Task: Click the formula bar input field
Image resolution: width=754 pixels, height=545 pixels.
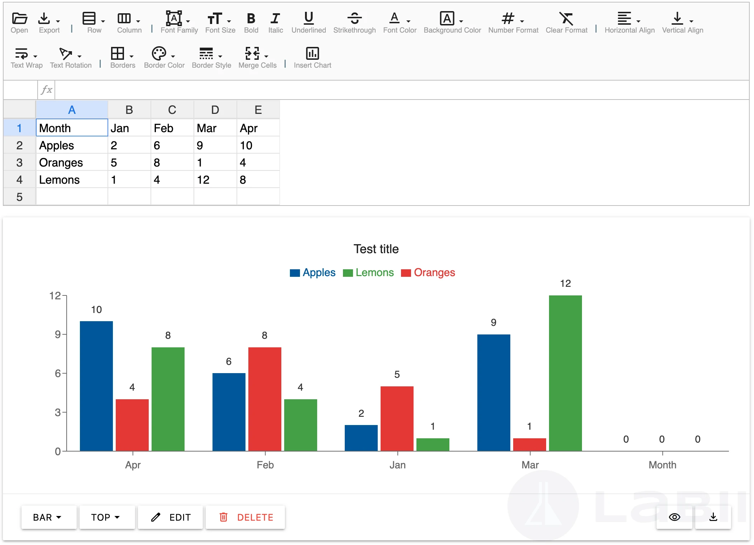Action: tap(401, 90)
